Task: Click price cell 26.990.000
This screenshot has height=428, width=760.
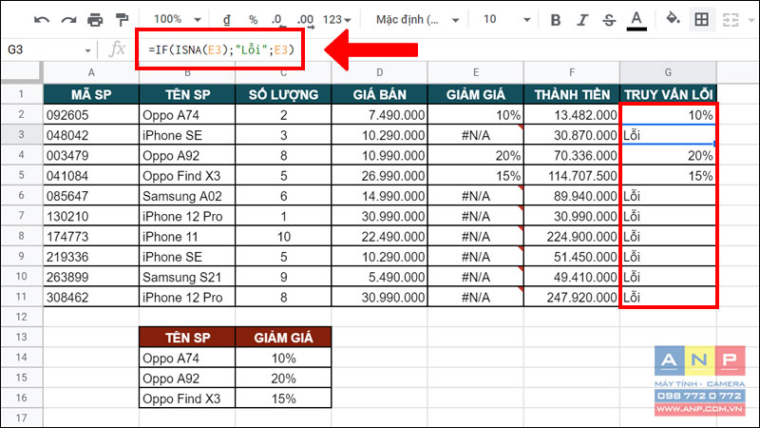Action: point(379,176)
